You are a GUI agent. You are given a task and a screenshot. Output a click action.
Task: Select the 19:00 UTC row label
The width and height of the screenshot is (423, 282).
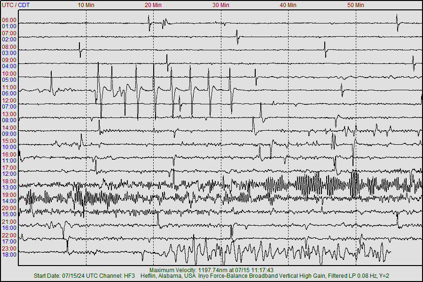click(x=9, y=195)
